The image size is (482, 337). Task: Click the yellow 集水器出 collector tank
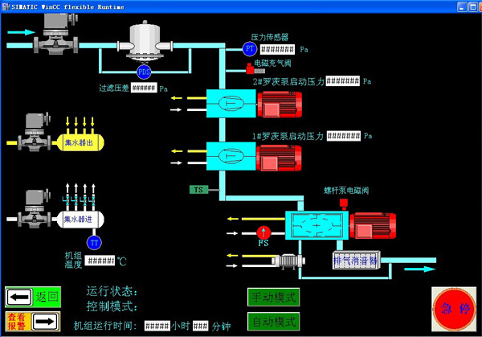pos(84,142)
